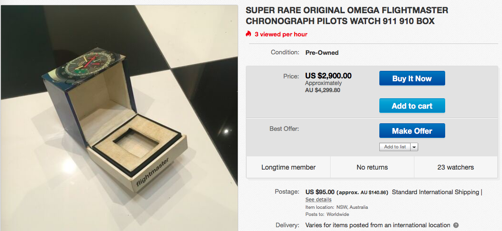Click the red flame icon beside viewed per hour

pyautogui.click(x=248, y=34)
